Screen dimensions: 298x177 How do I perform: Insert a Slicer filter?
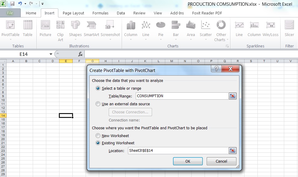(x=289, y=28)
